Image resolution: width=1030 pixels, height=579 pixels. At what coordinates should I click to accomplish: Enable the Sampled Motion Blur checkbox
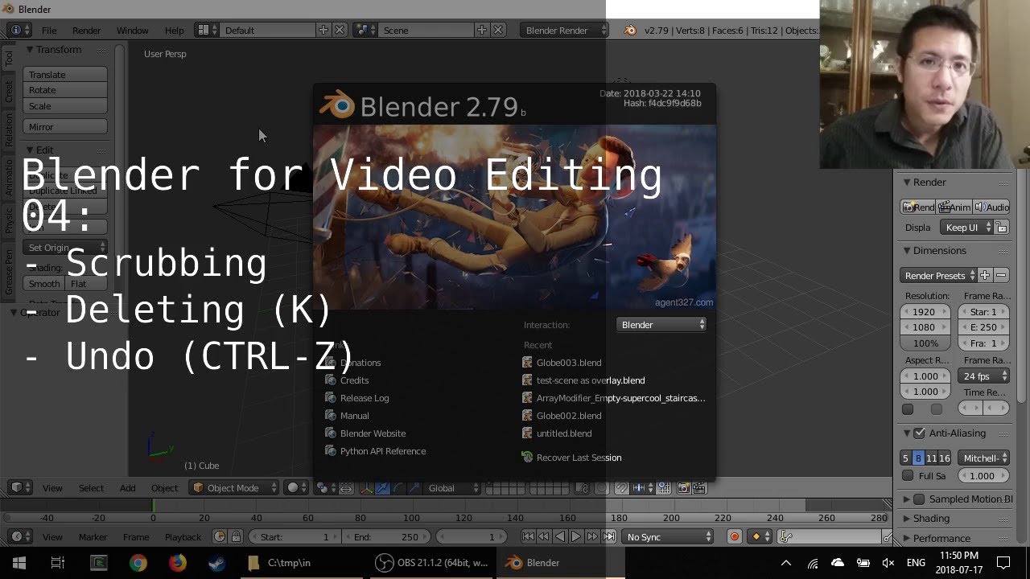coord(920,499)
